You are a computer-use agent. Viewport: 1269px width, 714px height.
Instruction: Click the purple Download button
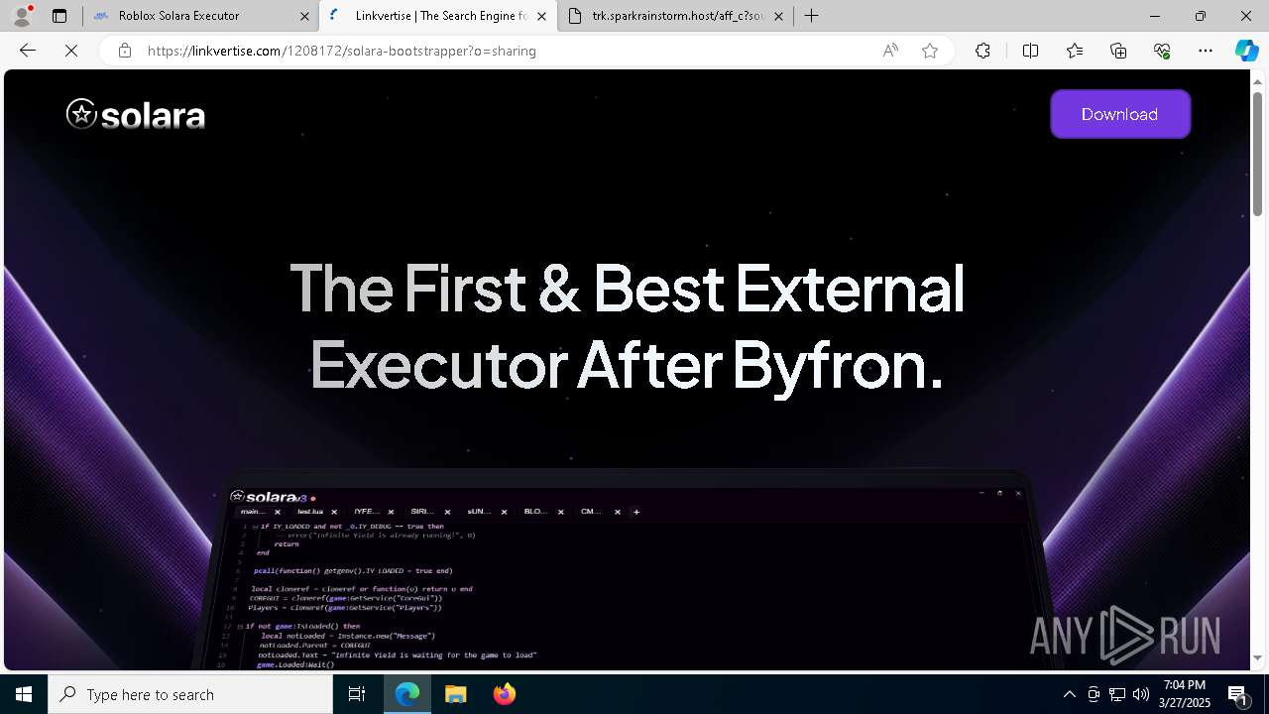[1120, 114]
